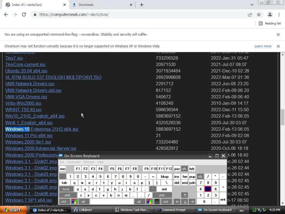Click the highlighted numpad 5 key

click(208, 189)
